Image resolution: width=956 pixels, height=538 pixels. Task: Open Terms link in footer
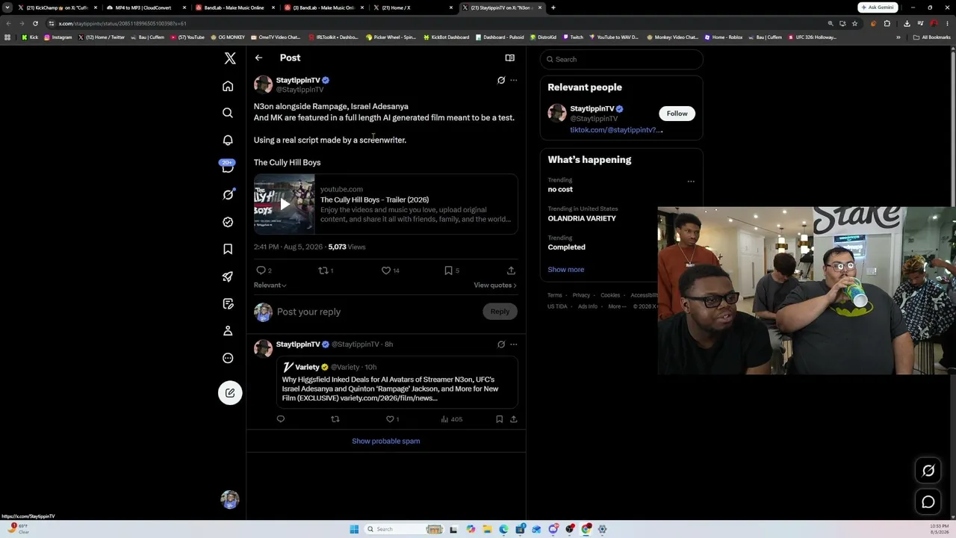point(554,295)
